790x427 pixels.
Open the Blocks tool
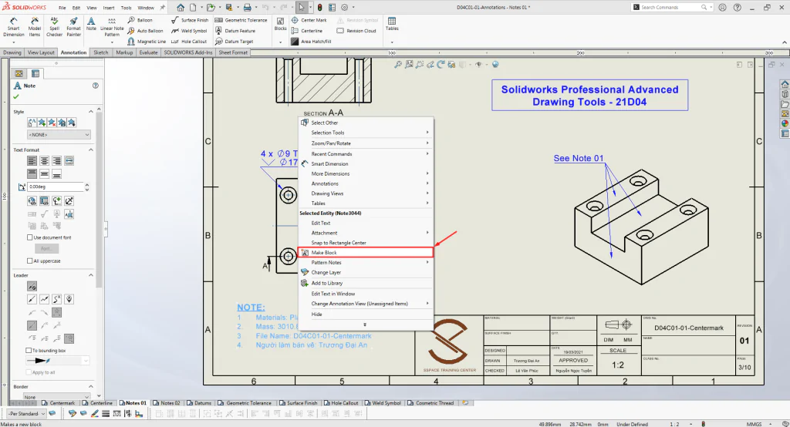point(281,24)
